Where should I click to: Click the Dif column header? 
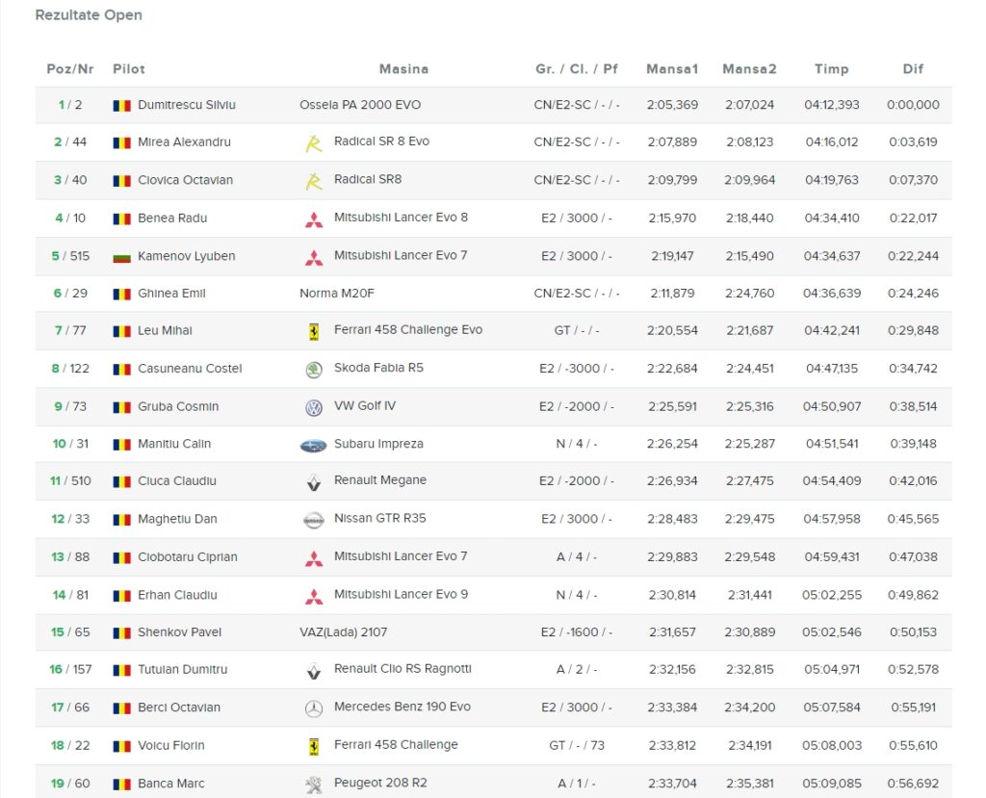click(913, 69)
